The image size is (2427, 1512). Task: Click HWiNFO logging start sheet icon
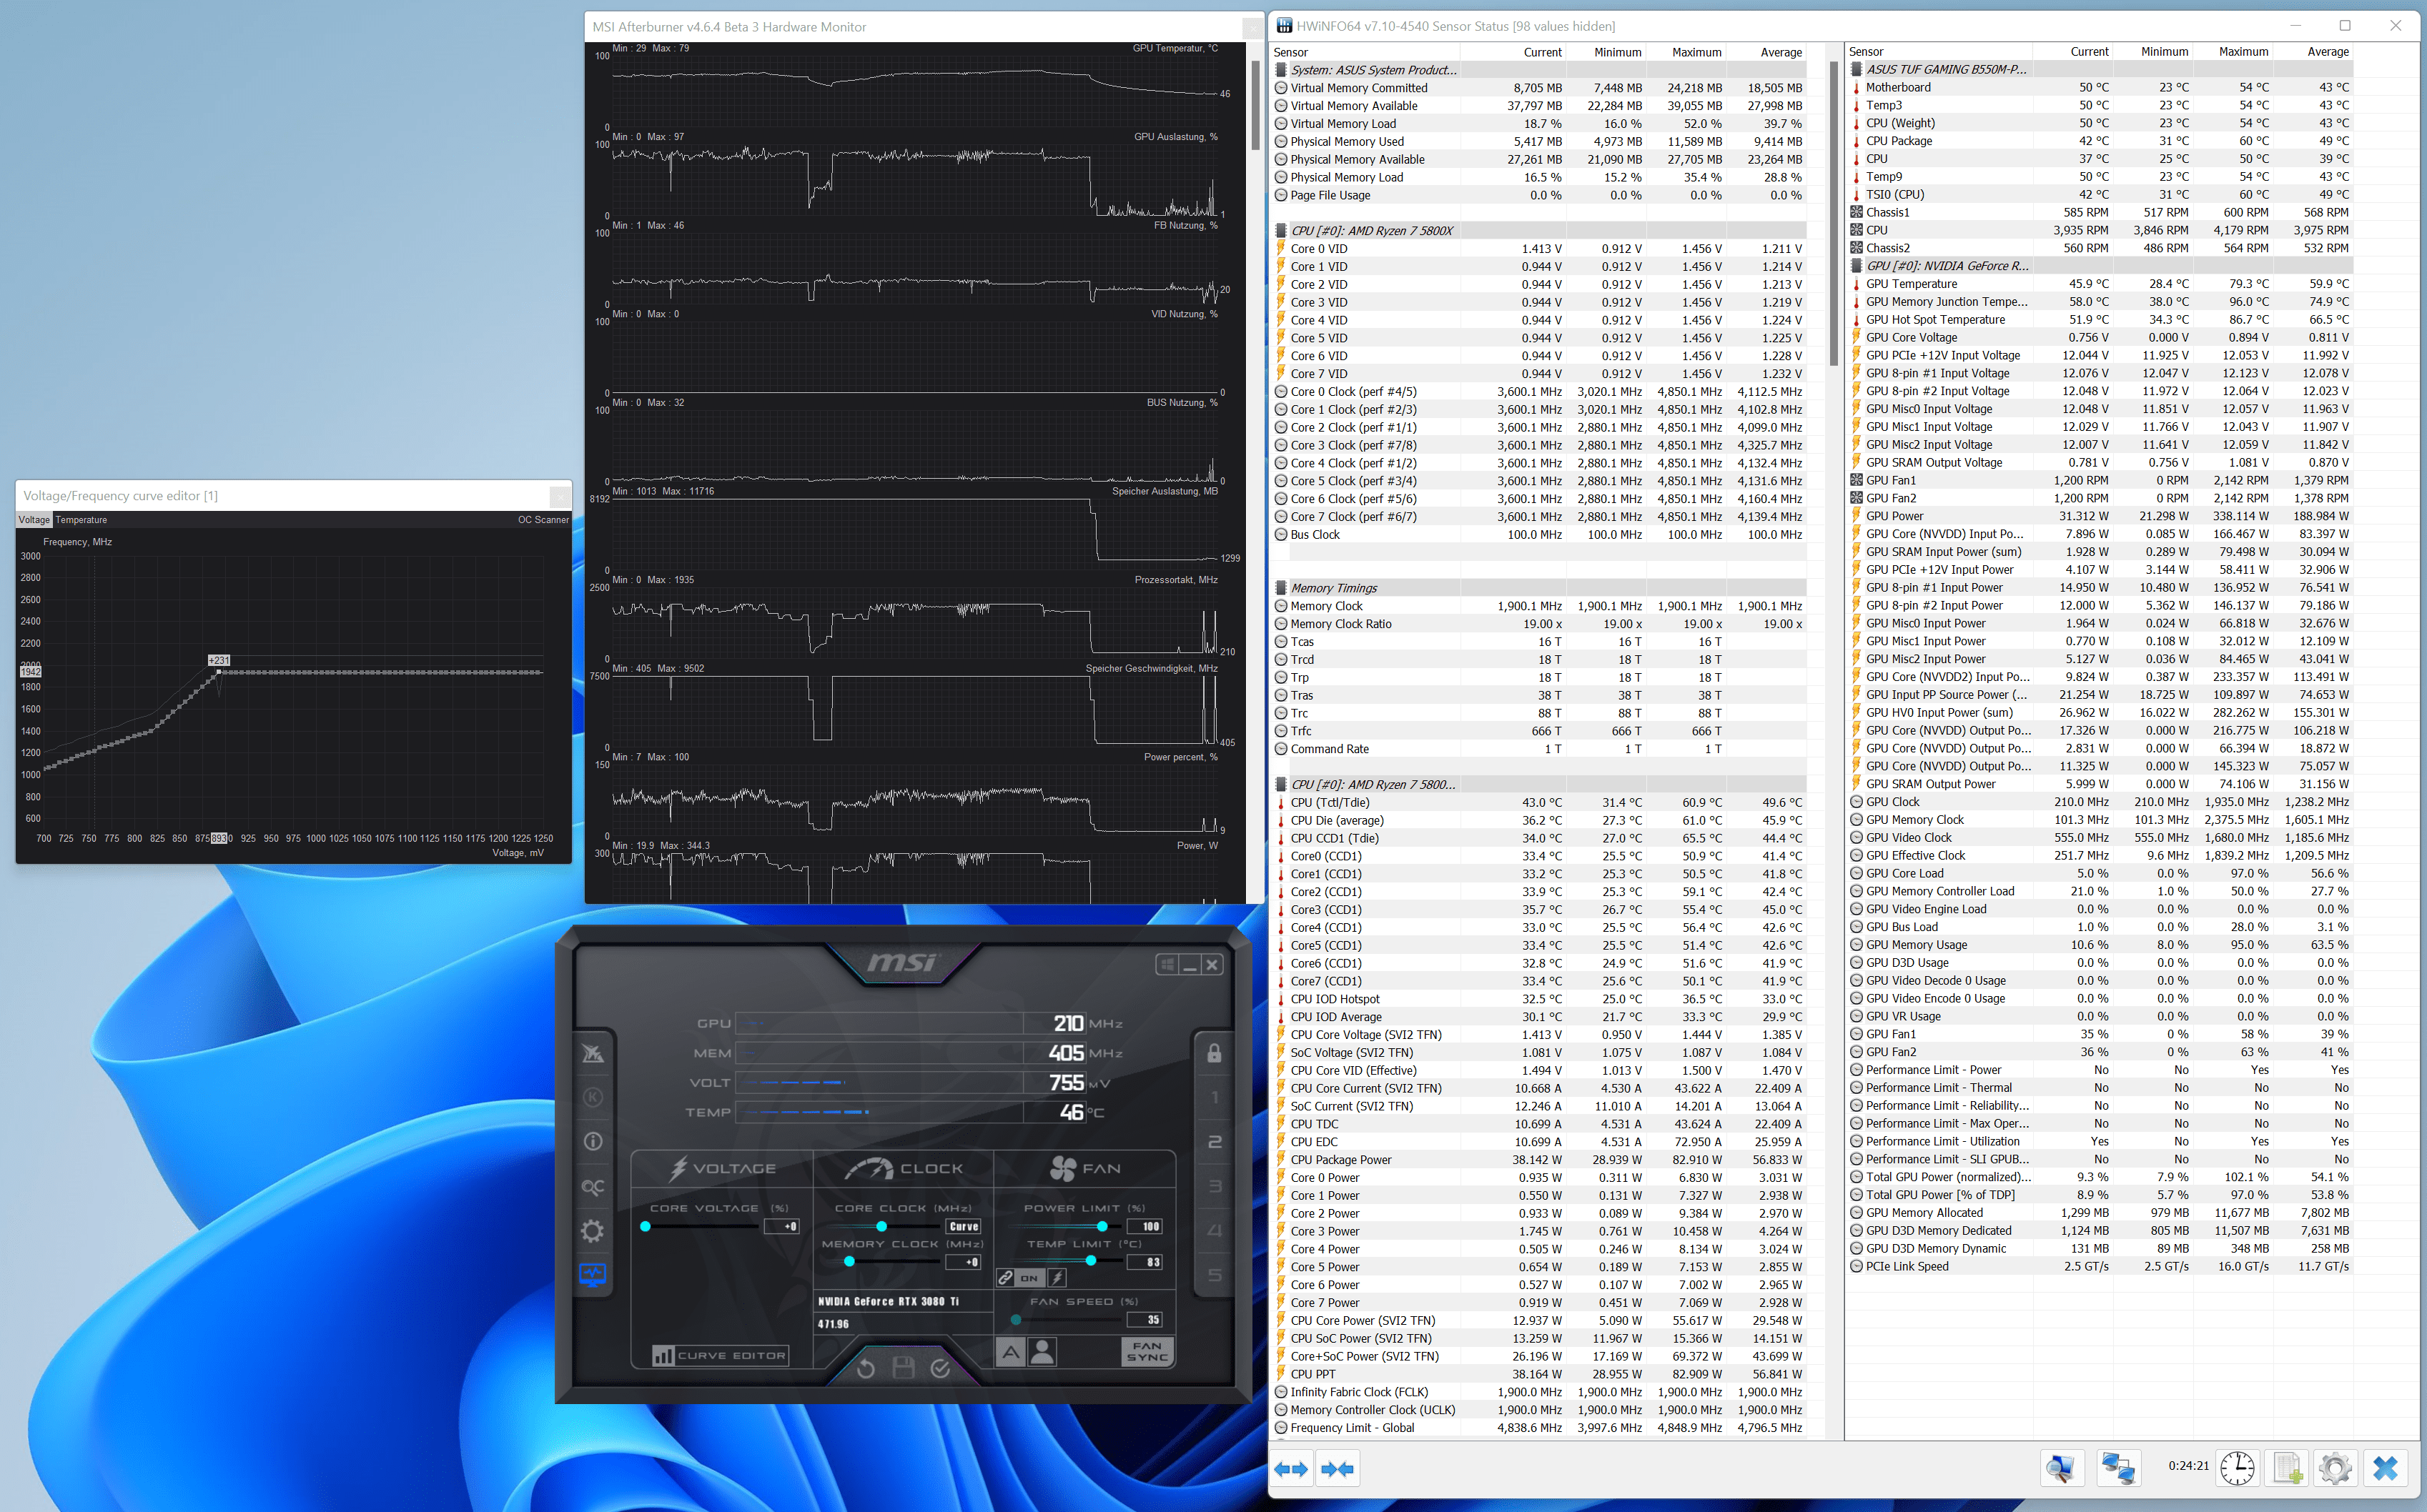click(2287, 1468)
